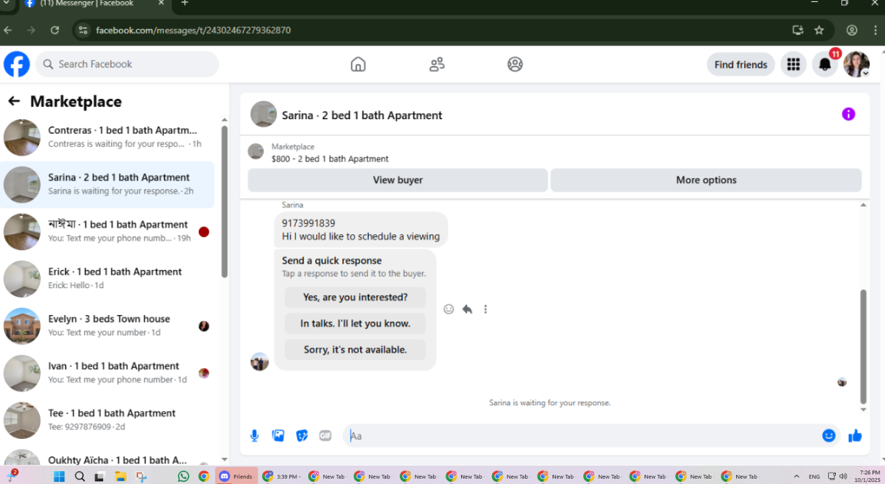Click the Find friends button
885x484 pixels.
741,65
